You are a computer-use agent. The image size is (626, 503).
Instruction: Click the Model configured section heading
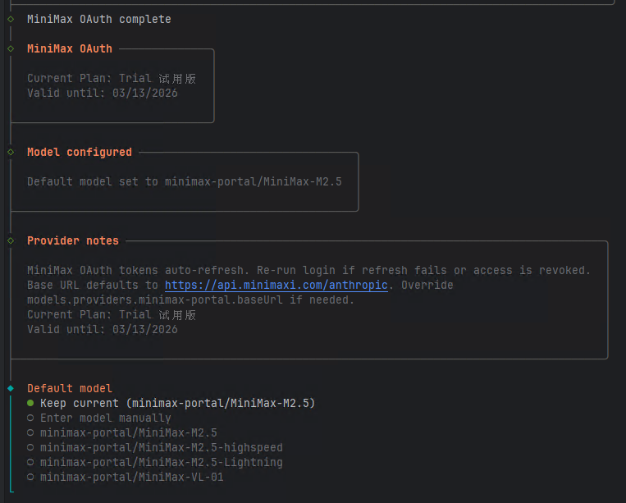coord(80,152)
